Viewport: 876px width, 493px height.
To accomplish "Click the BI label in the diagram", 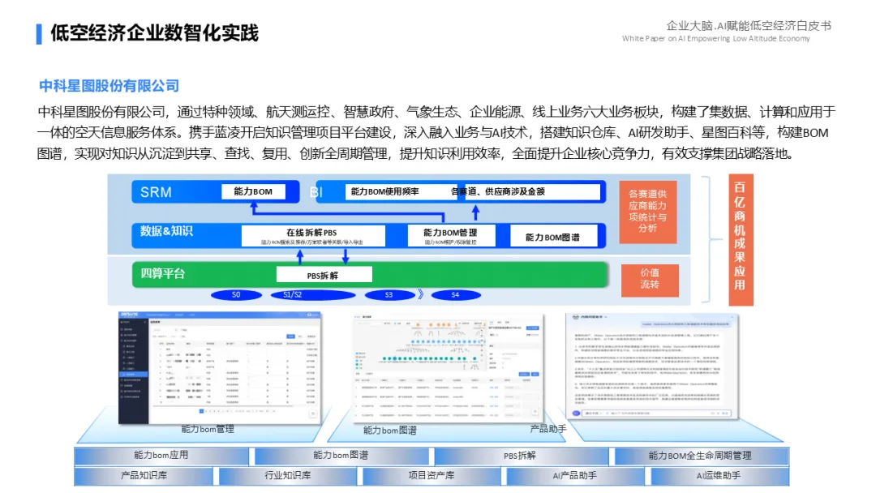I will click(x=316, y=192).
